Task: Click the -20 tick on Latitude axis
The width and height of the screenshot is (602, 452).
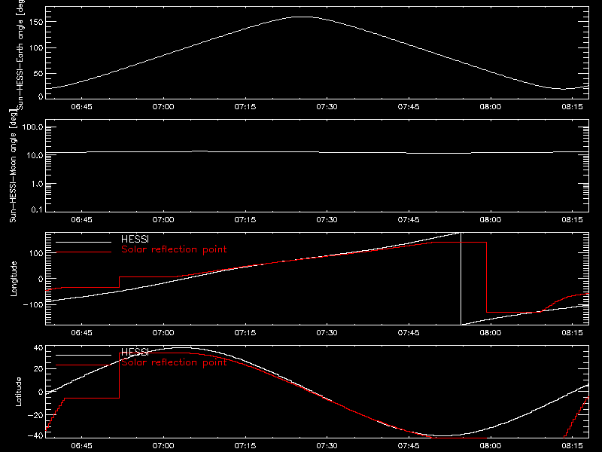Action: 35,415
